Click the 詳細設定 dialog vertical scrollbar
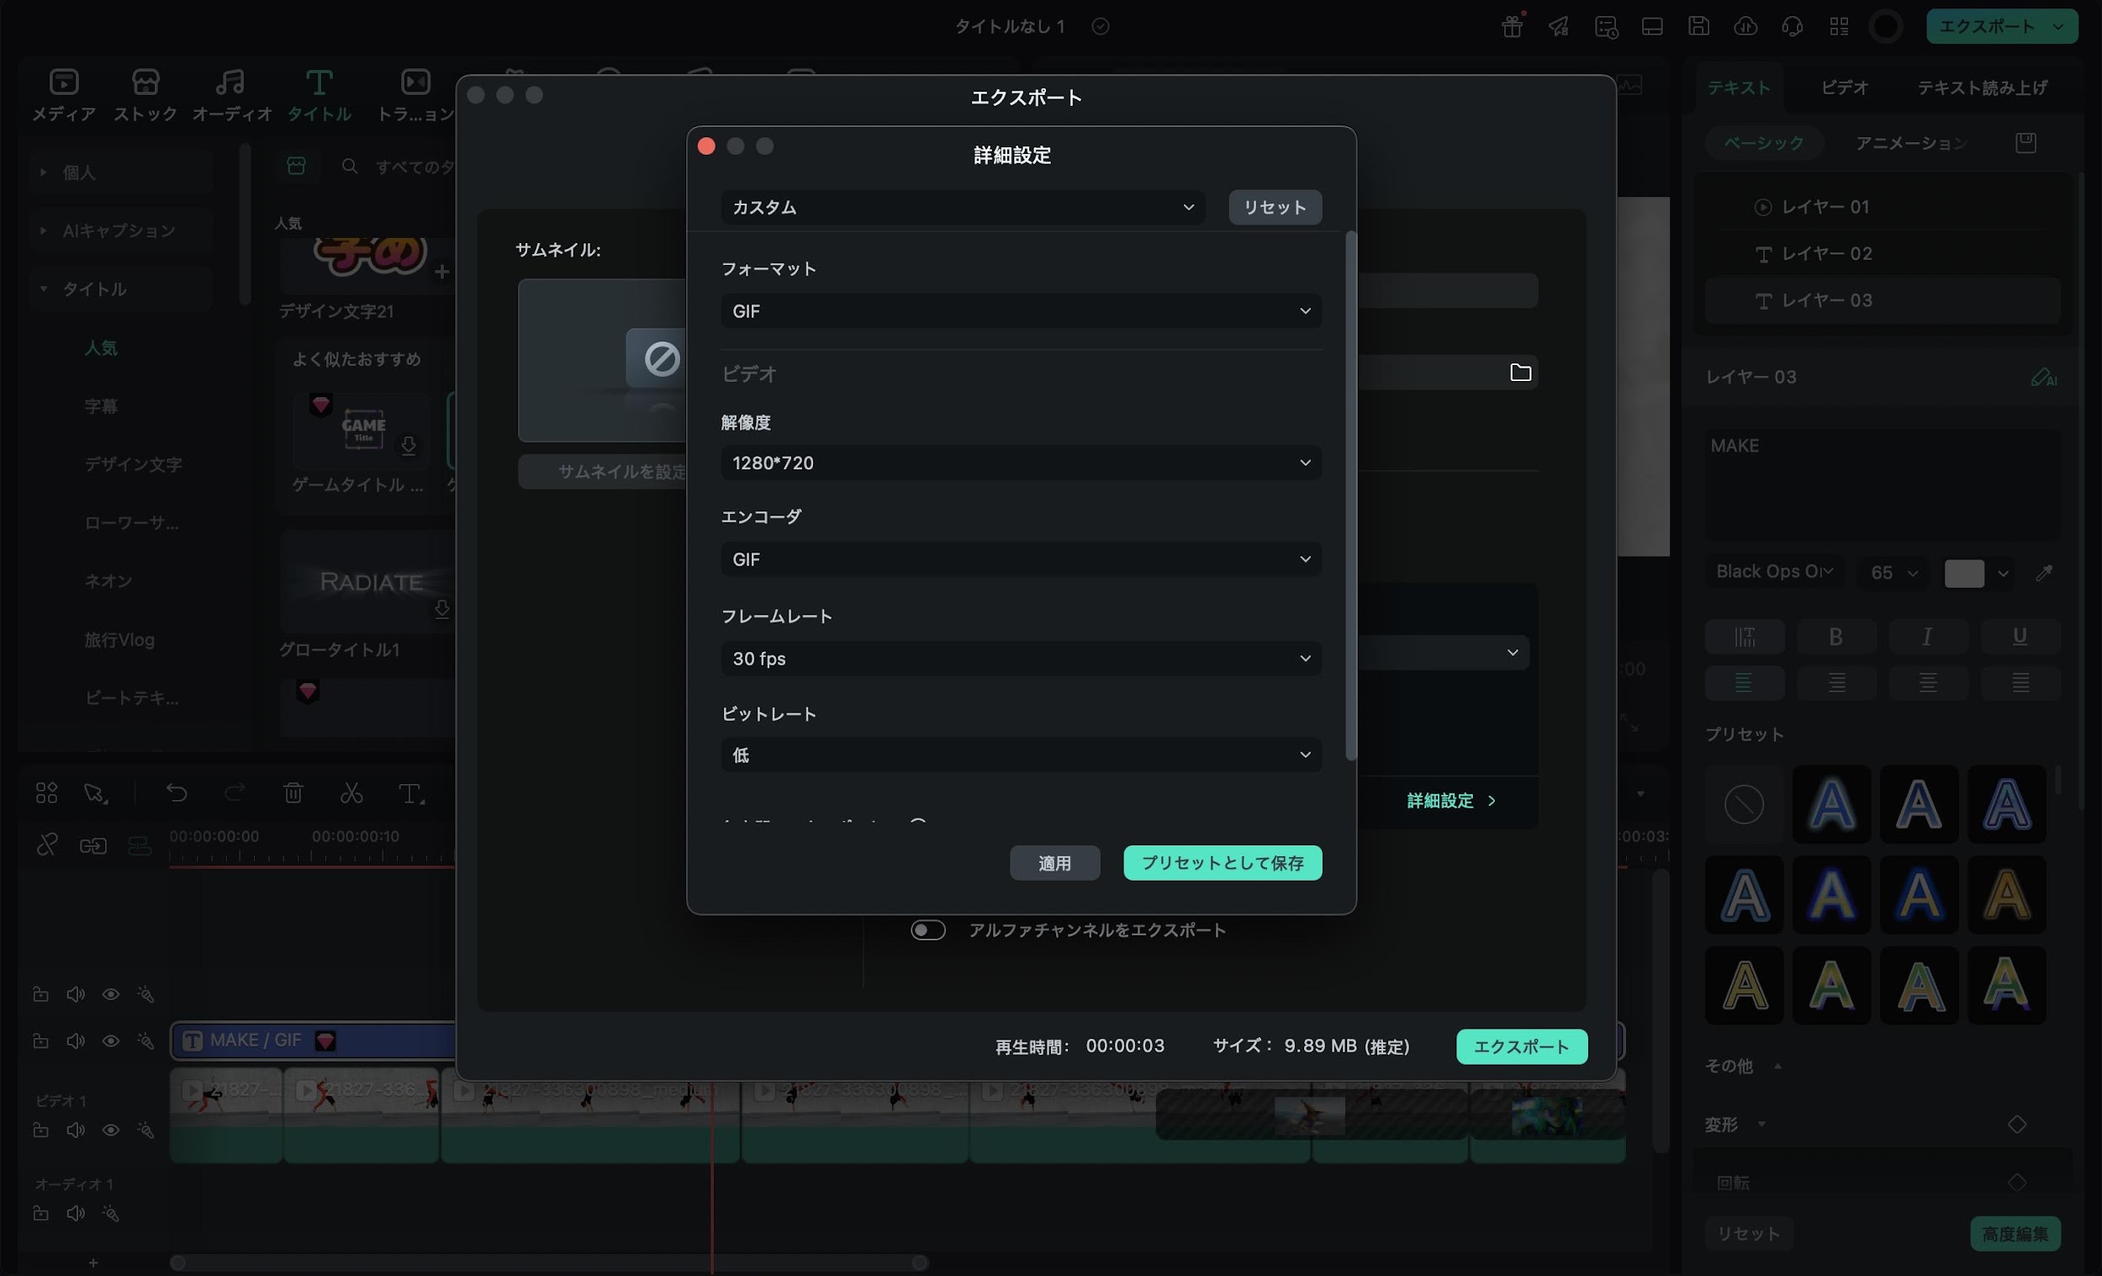Viewport: 2102px width, 1276px height. pyautogui.click(x=1350, y=495)
